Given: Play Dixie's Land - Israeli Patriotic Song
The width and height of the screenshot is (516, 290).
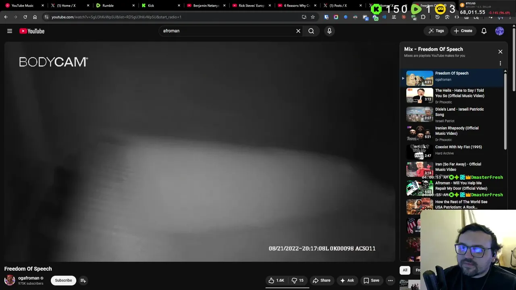Looking at the screenshot, I should point(452,115).
